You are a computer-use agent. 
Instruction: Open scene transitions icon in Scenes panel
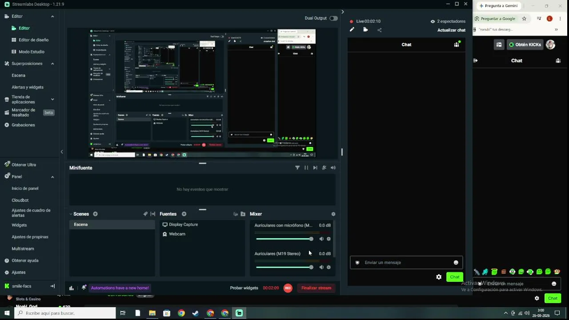pyautogui.click(x=153, y=214)
